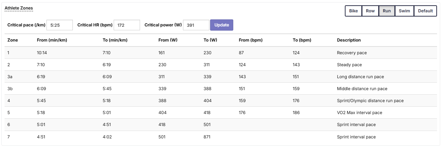
Task: Click the To (W) column header
Action: click(x=210, y=40)
